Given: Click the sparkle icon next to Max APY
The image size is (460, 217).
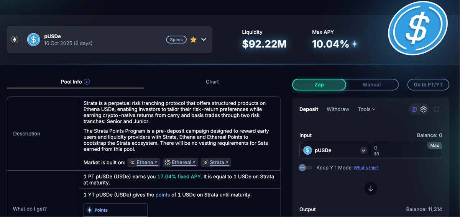Looking at the screenshot, I should (355, 44).
